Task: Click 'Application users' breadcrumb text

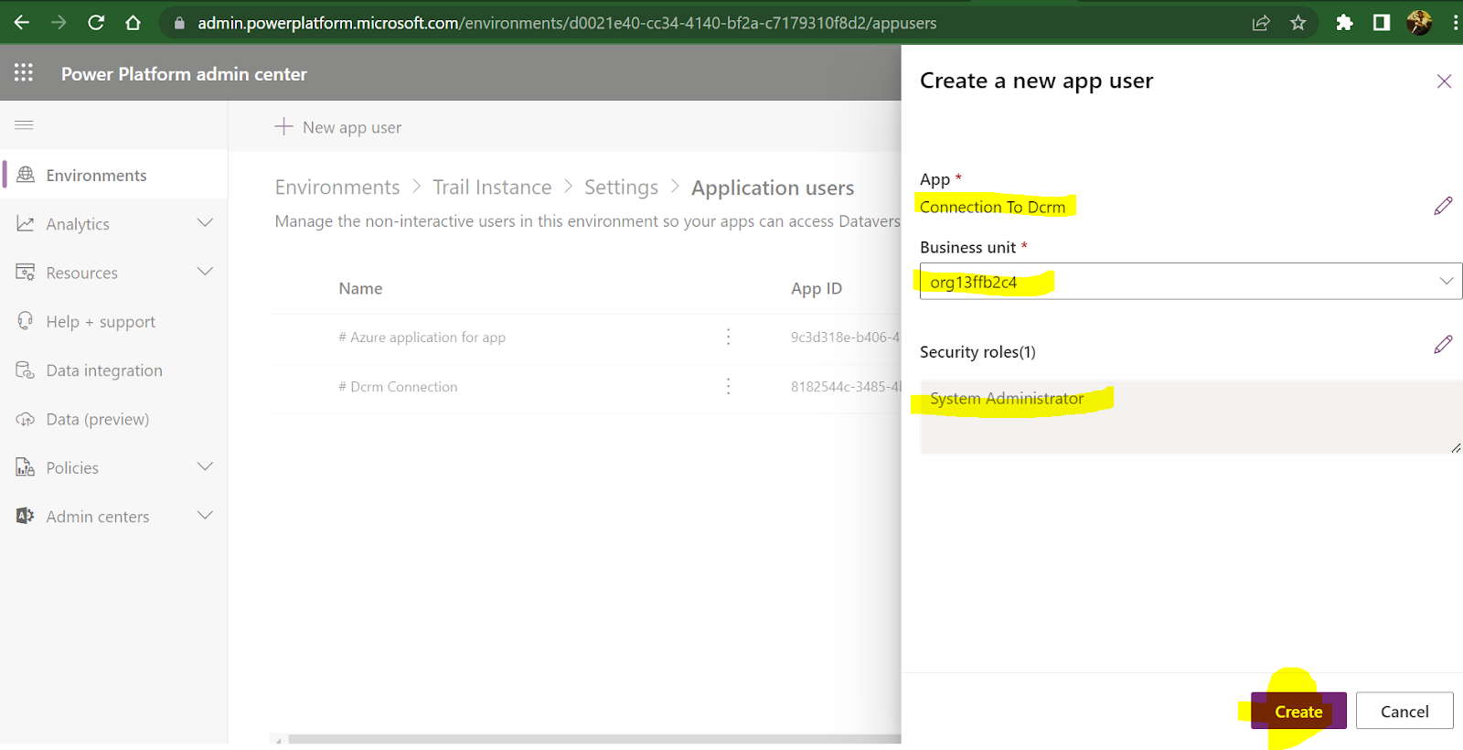Action: pos(773,187)
